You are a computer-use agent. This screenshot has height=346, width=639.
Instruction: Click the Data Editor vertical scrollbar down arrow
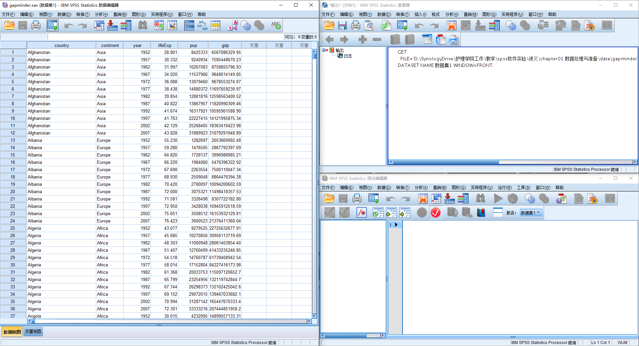[x=314, y=316]
